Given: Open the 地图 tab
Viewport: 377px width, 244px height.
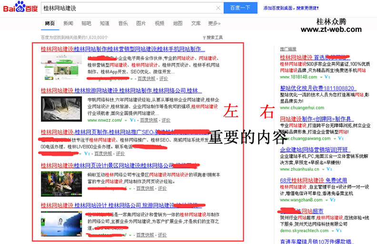Looking at the screenshot, I should pyautogui.click(x=178, y=23).
